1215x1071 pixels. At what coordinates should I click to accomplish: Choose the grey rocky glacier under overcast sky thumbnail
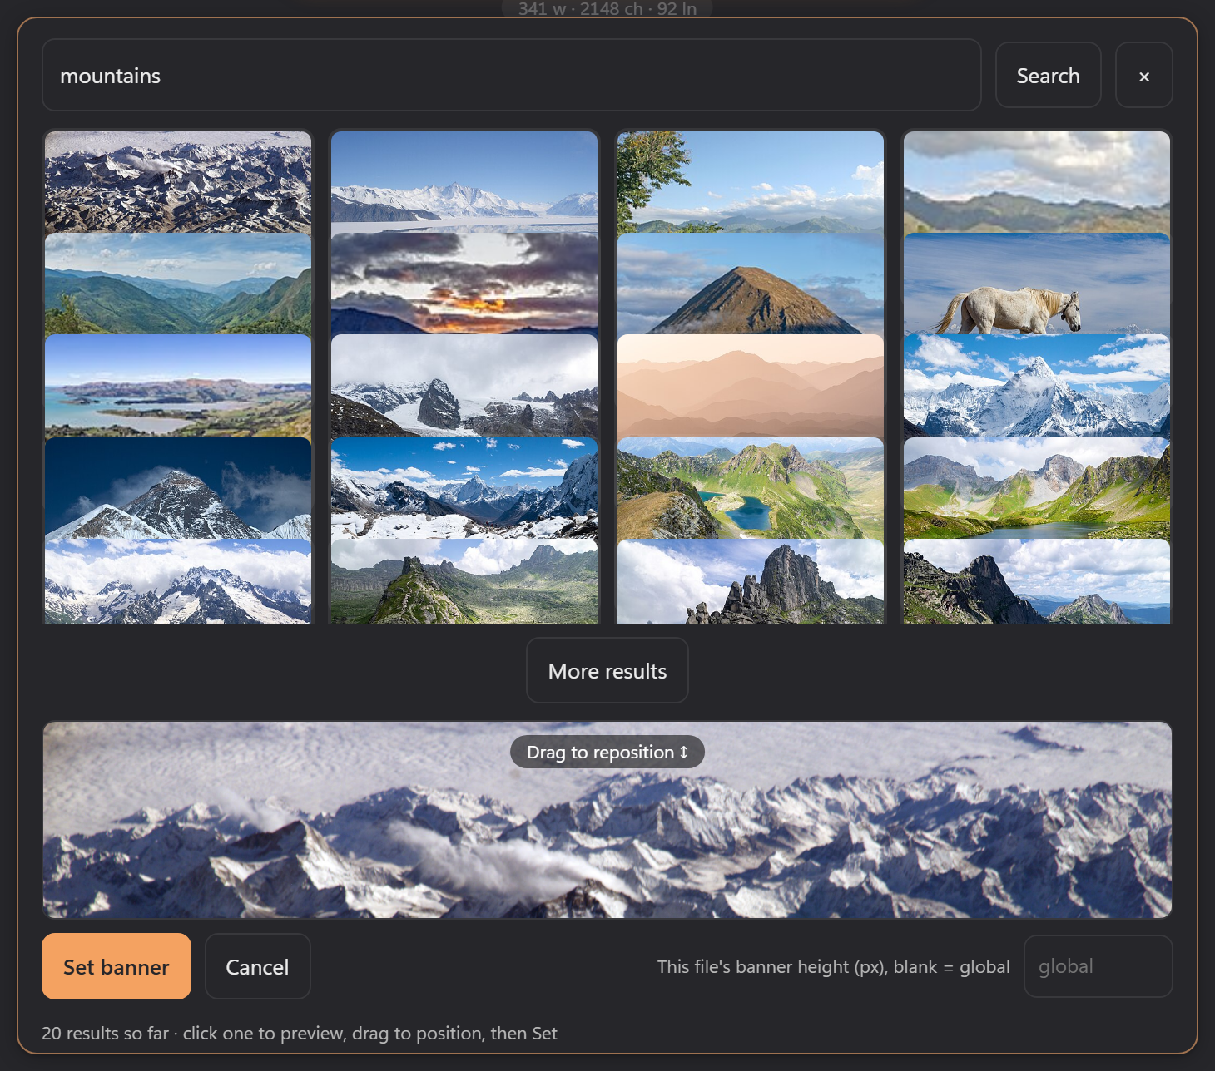click(464, 386)
